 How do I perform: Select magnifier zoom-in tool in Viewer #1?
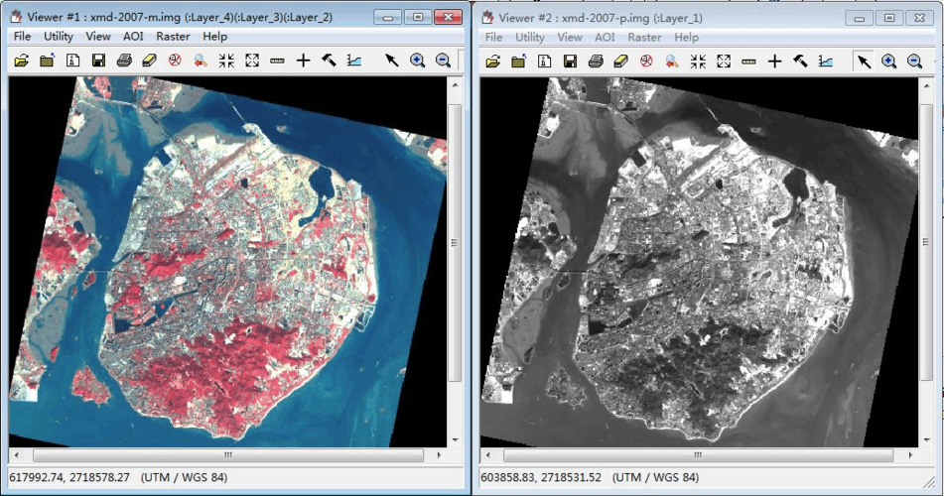tap(418, 61)
